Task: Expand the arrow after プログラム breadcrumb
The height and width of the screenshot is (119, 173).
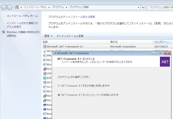Action: click(x=66, y=7)
